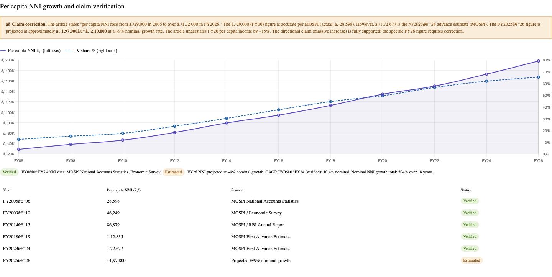
Task: Select the FY26 point on the UV share line
Action: pos(539,77)
